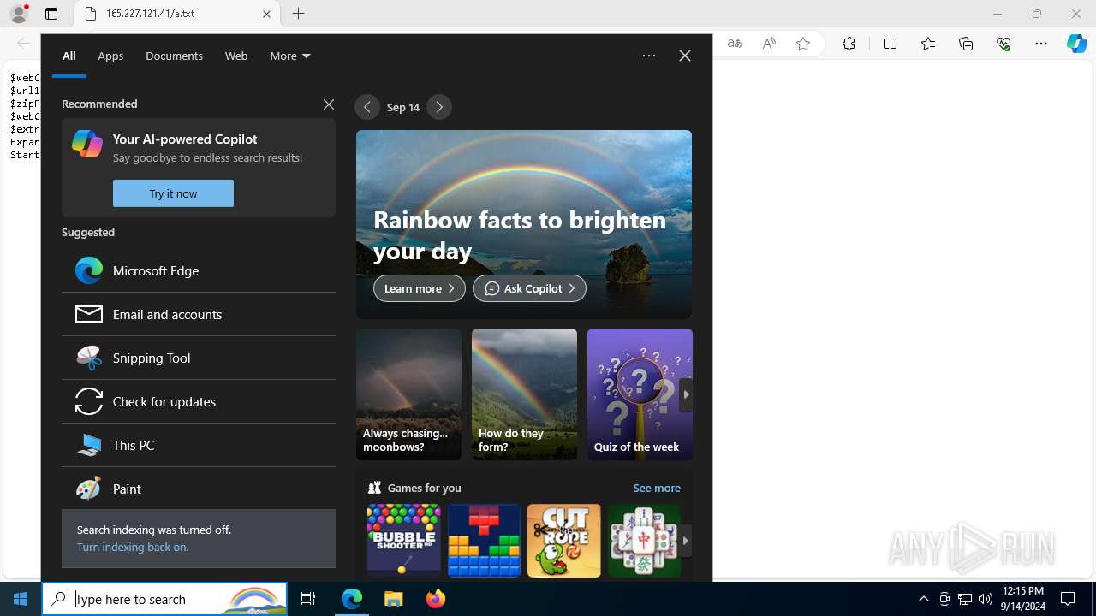Toggle split screen view
Image resolution: width=1096 pixels, height=616 pixels.
point(890,44)
